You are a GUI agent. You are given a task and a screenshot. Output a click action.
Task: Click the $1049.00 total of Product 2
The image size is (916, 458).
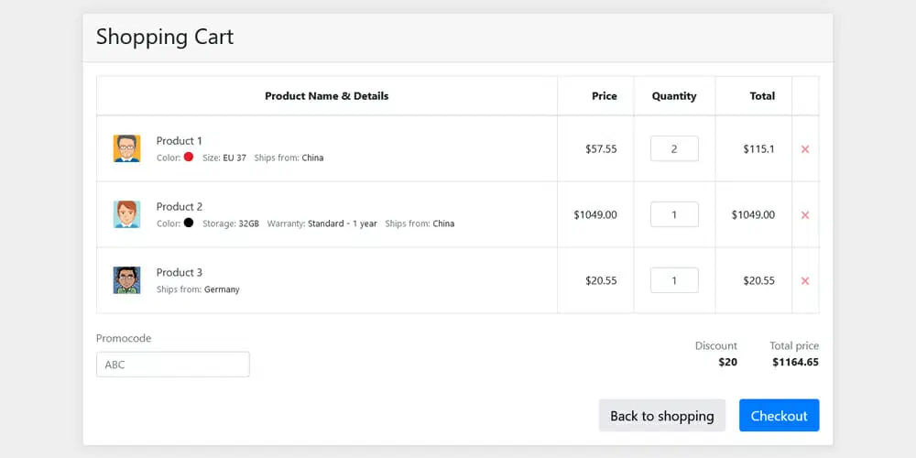pos(754,215)
